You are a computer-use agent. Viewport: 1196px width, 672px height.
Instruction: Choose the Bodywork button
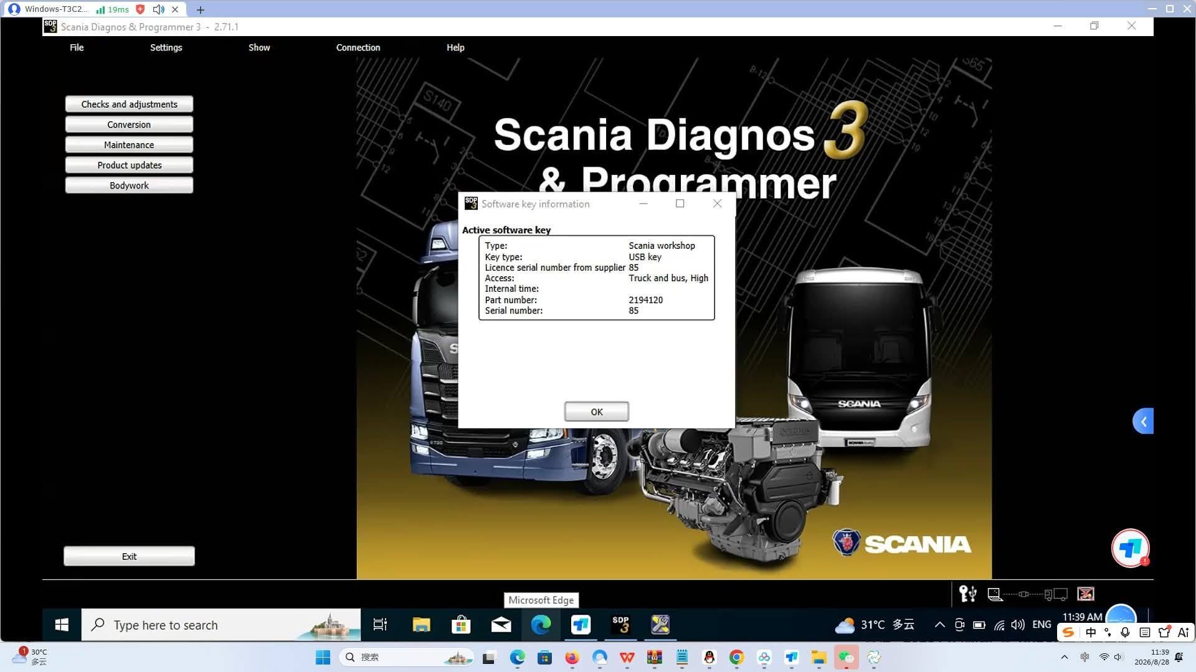(129, 185)
